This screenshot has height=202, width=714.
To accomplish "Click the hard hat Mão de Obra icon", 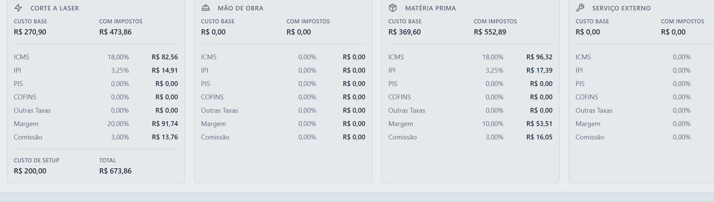I will click(206, 8).
